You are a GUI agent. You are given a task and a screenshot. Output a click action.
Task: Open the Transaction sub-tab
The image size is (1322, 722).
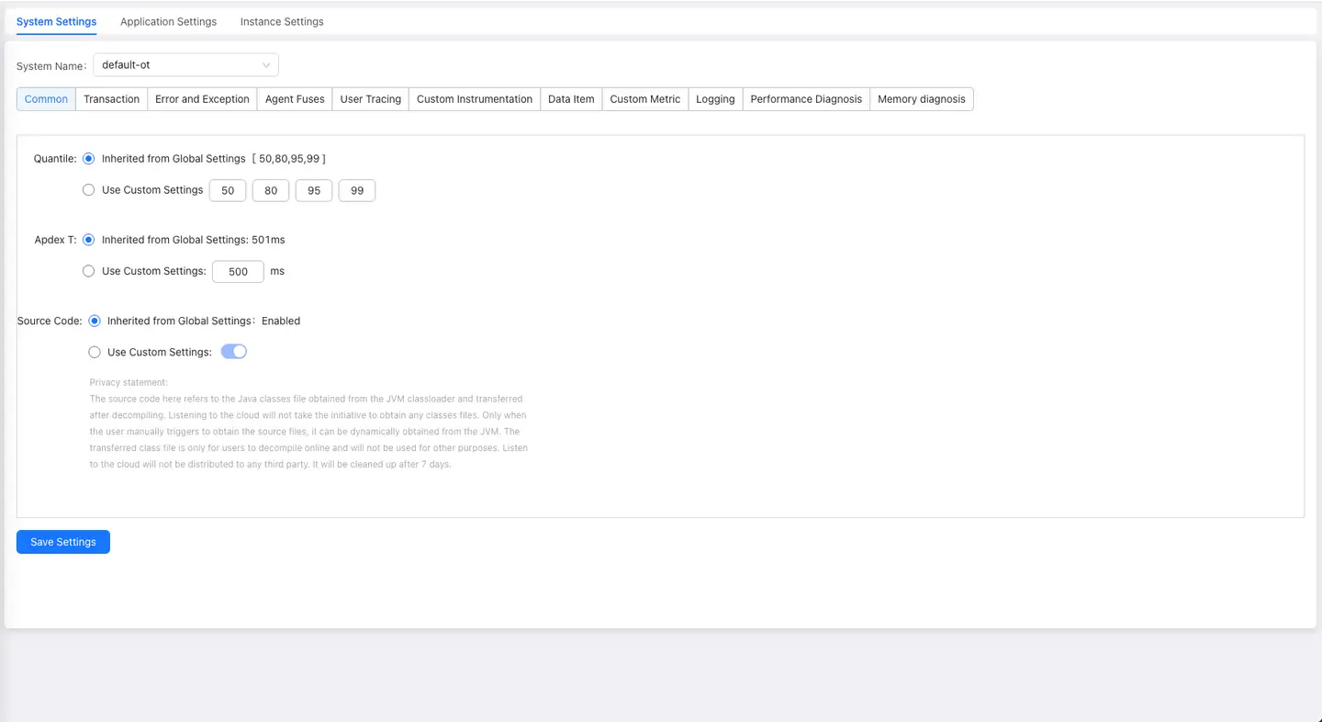[111, 99]
